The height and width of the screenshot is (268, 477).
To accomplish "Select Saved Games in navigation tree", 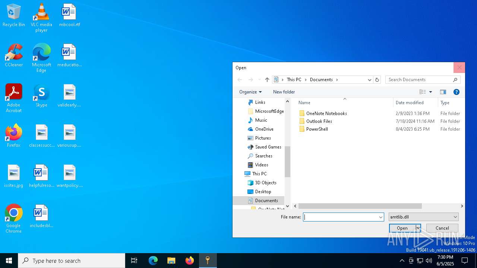I will [268, 147].
